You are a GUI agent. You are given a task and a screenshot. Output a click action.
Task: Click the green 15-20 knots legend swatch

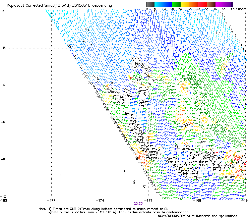coord(176,4)
